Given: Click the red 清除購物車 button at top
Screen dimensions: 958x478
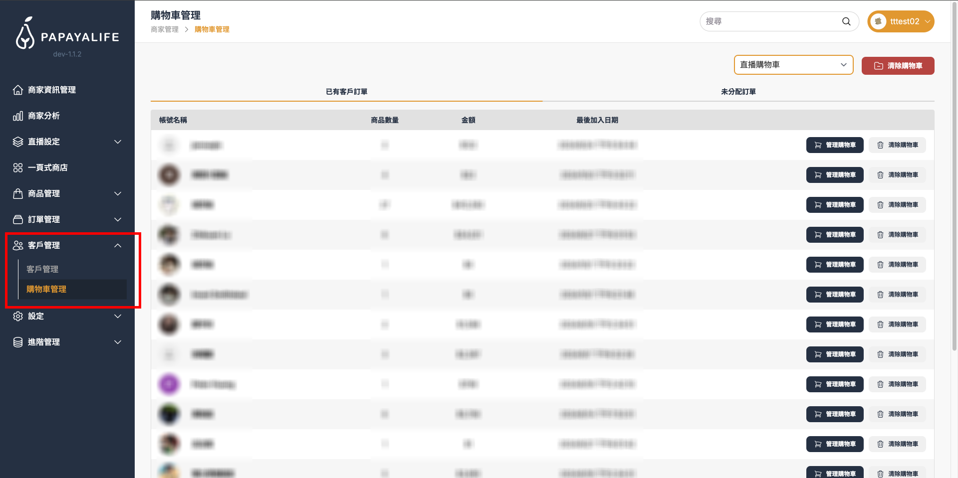Looking at the screenshot, I should click(x=898, y=66).
